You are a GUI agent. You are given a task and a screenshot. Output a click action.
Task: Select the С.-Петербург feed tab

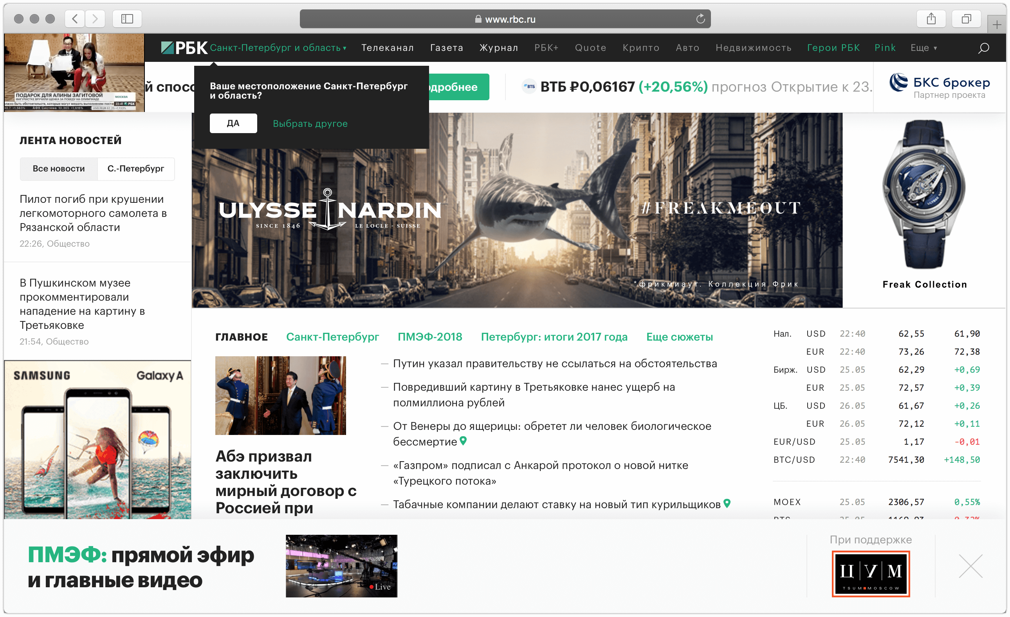(136, 168)
